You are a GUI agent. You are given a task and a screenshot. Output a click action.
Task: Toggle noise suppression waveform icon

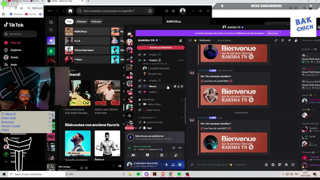(174, 148)
